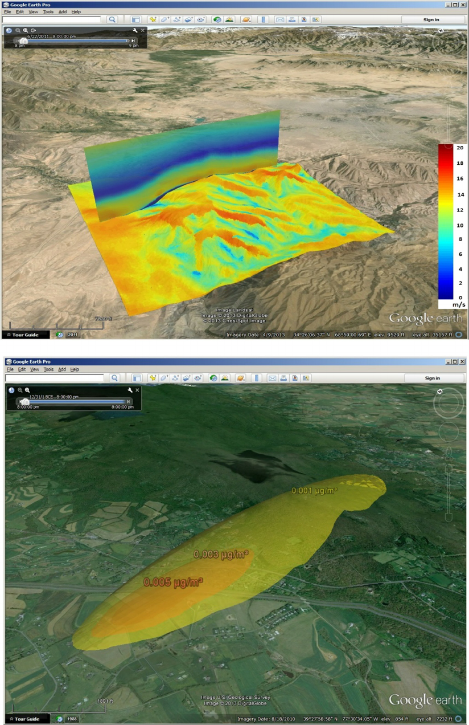Open Tools menu in plume window
The image size is (469, 725).
point(49,369)
